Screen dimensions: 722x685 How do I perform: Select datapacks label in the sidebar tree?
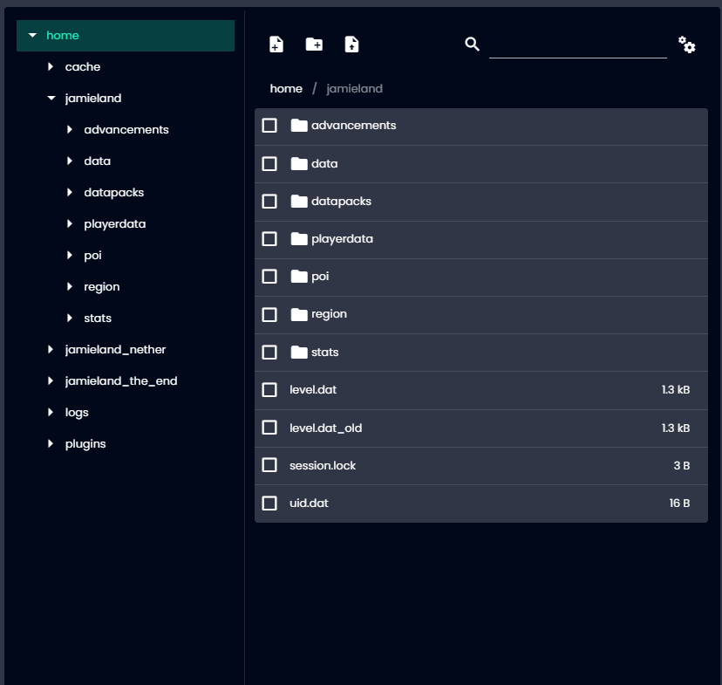click(113, 193)
